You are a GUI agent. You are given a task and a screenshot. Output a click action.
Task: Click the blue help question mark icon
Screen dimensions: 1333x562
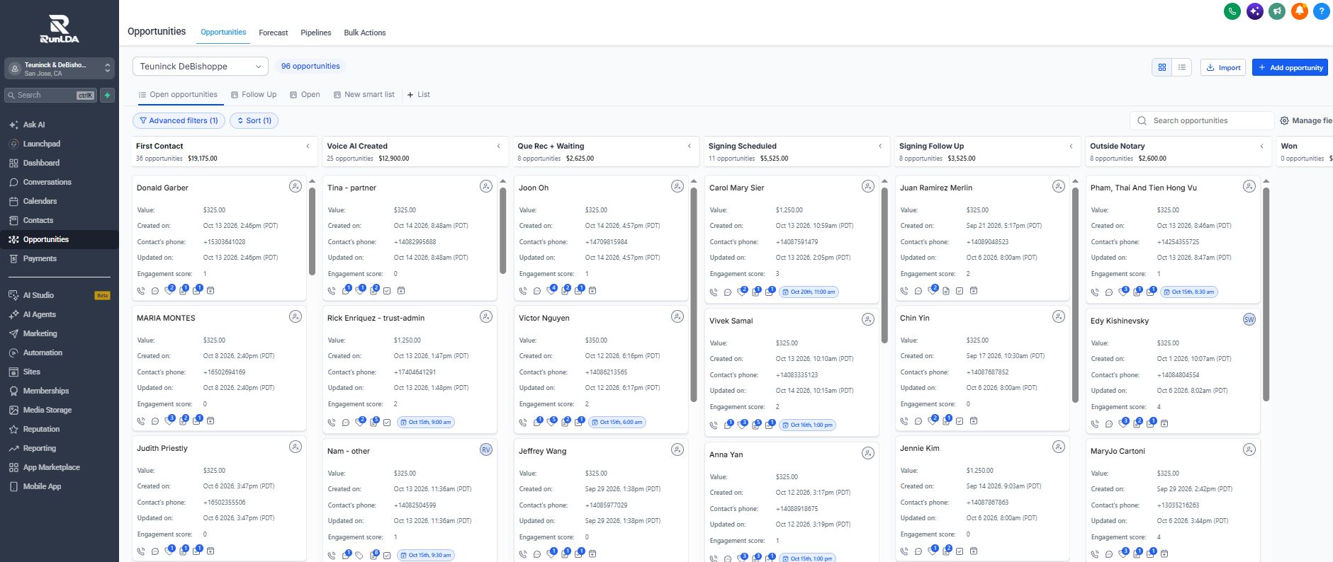1322,11
